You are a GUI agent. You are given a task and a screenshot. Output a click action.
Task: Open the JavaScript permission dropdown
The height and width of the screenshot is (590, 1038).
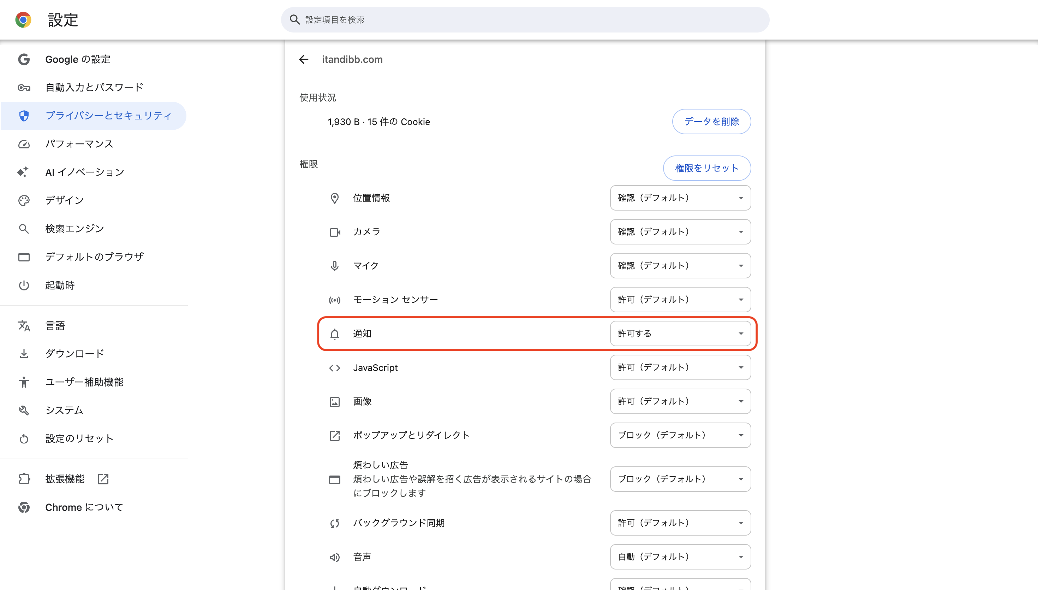click(x=680, y=367)
